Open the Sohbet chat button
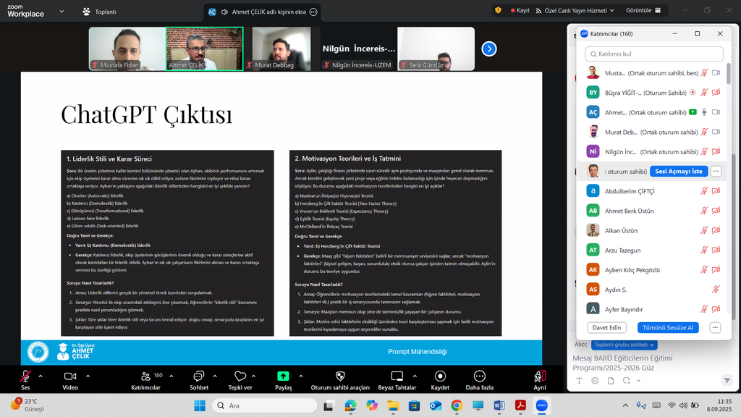 click(199, 380)
